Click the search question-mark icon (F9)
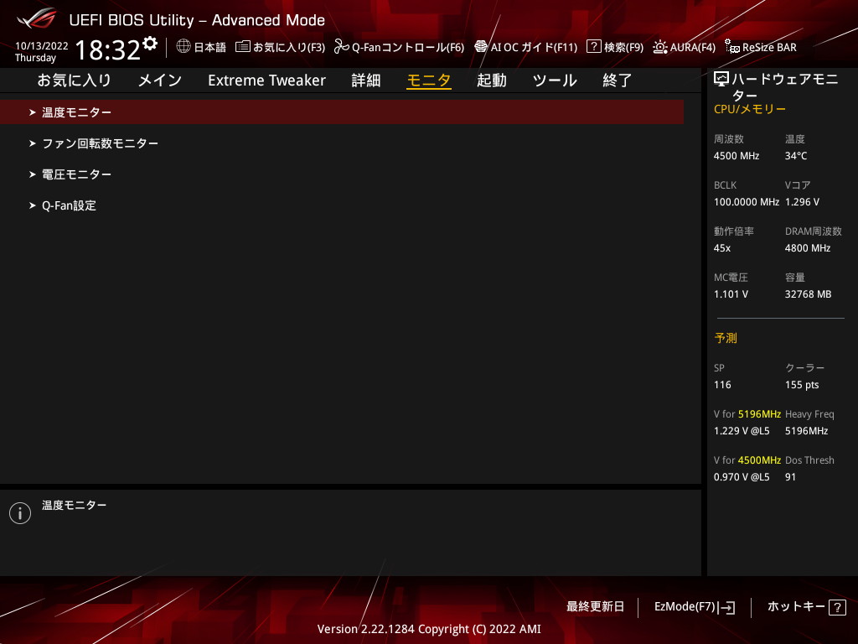The width and height of the screenshot is (858, 644). click(594, 47)
